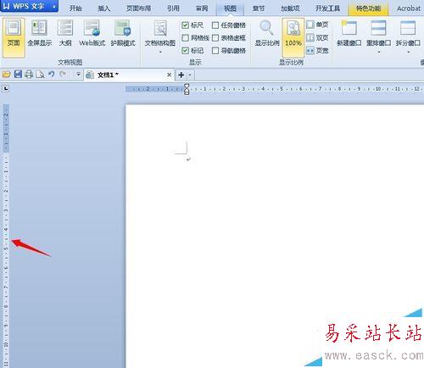Image resolution: width=424 pixels, height=368 pixels.
Task: Select 双页 two-page display button
Action: (x=317, y=37)
